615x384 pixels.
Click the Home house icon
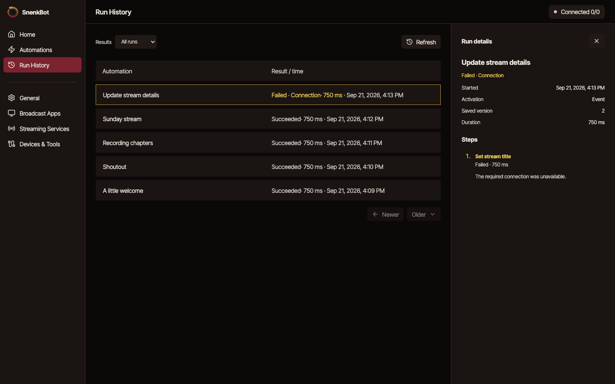click(12, 34)
